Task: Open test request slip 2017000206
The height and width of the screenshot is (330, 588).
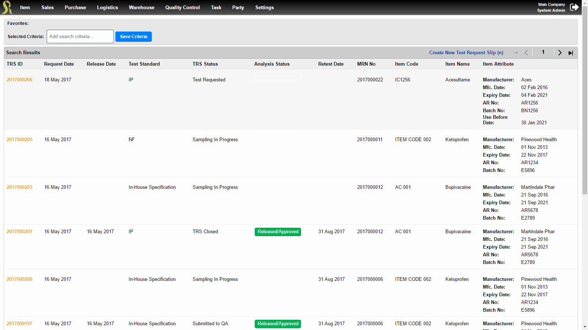Action: [x=19, y=80]
